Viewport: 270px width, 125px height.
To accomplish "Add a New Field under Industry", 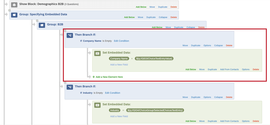I will (x=119, y=116).
